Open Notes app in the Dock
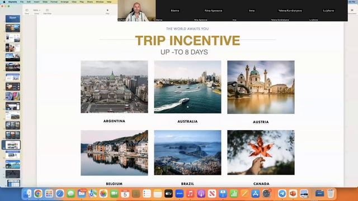358x201 pixels. click(158, 194)
